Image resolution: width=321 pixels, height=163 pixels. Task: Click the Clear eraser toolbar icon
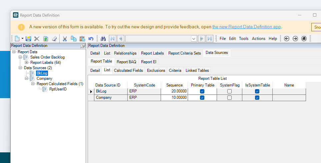(x=54, y=39)
